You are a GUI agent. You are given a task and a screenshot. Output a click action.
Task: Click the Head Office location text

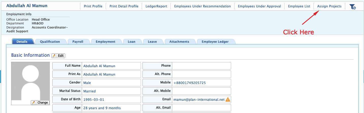click(x=41, y=19)
